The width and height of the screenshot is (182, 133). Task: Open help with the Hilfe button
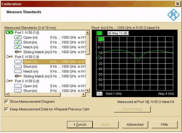coord(164,124)
